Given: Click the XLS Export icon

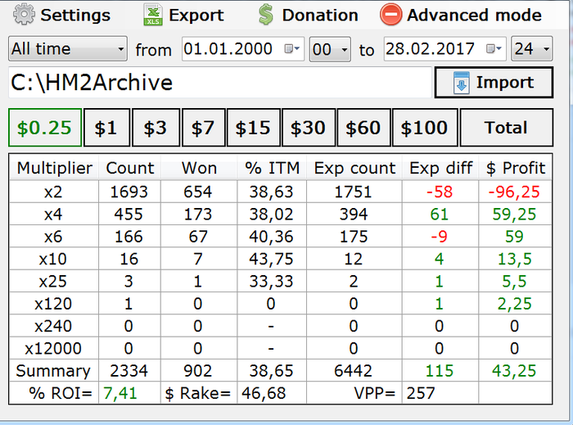Looking at the screenshot, I should [x=153, y=15].
